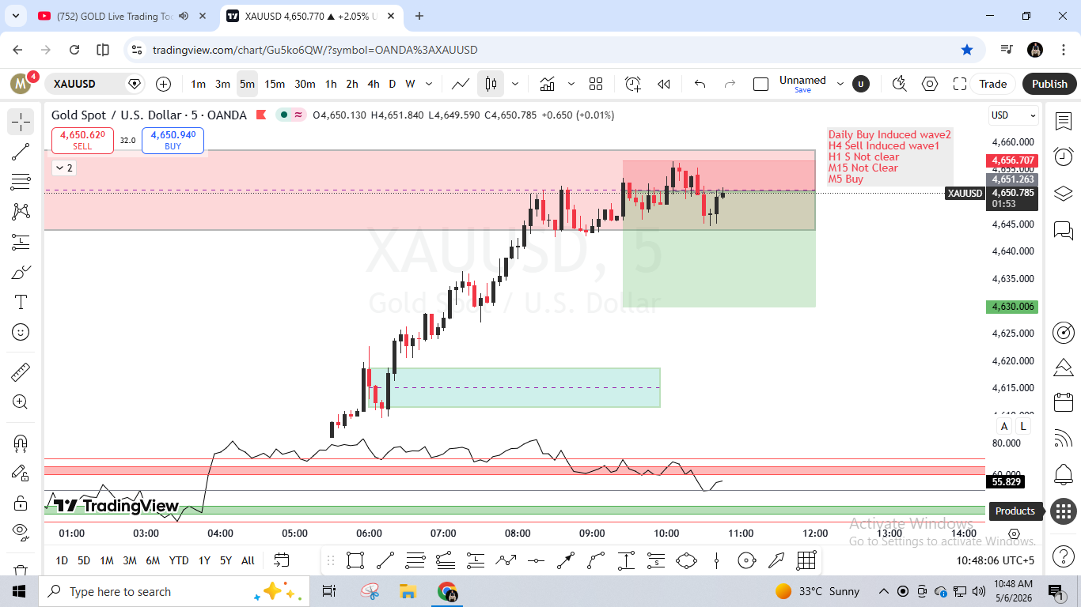Screen dimensions: 1081x607
Task: Open Windows Start menu
Action: [19, 591]
